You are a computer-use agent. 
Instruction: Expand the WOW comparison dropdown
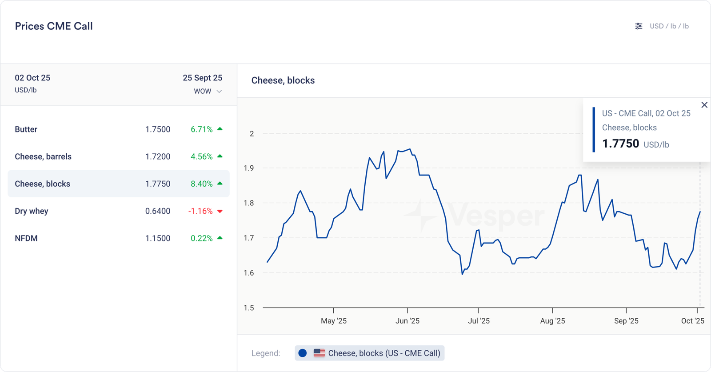point(208,91)
